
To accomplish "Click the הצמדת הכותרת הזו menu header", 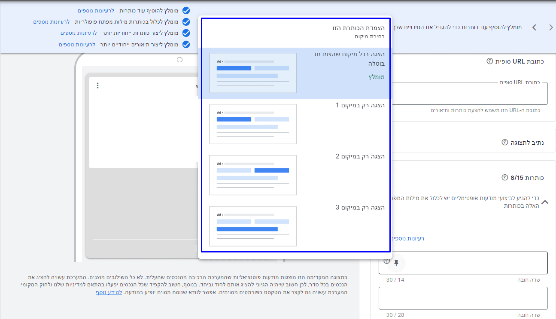I will click(359, 28).
